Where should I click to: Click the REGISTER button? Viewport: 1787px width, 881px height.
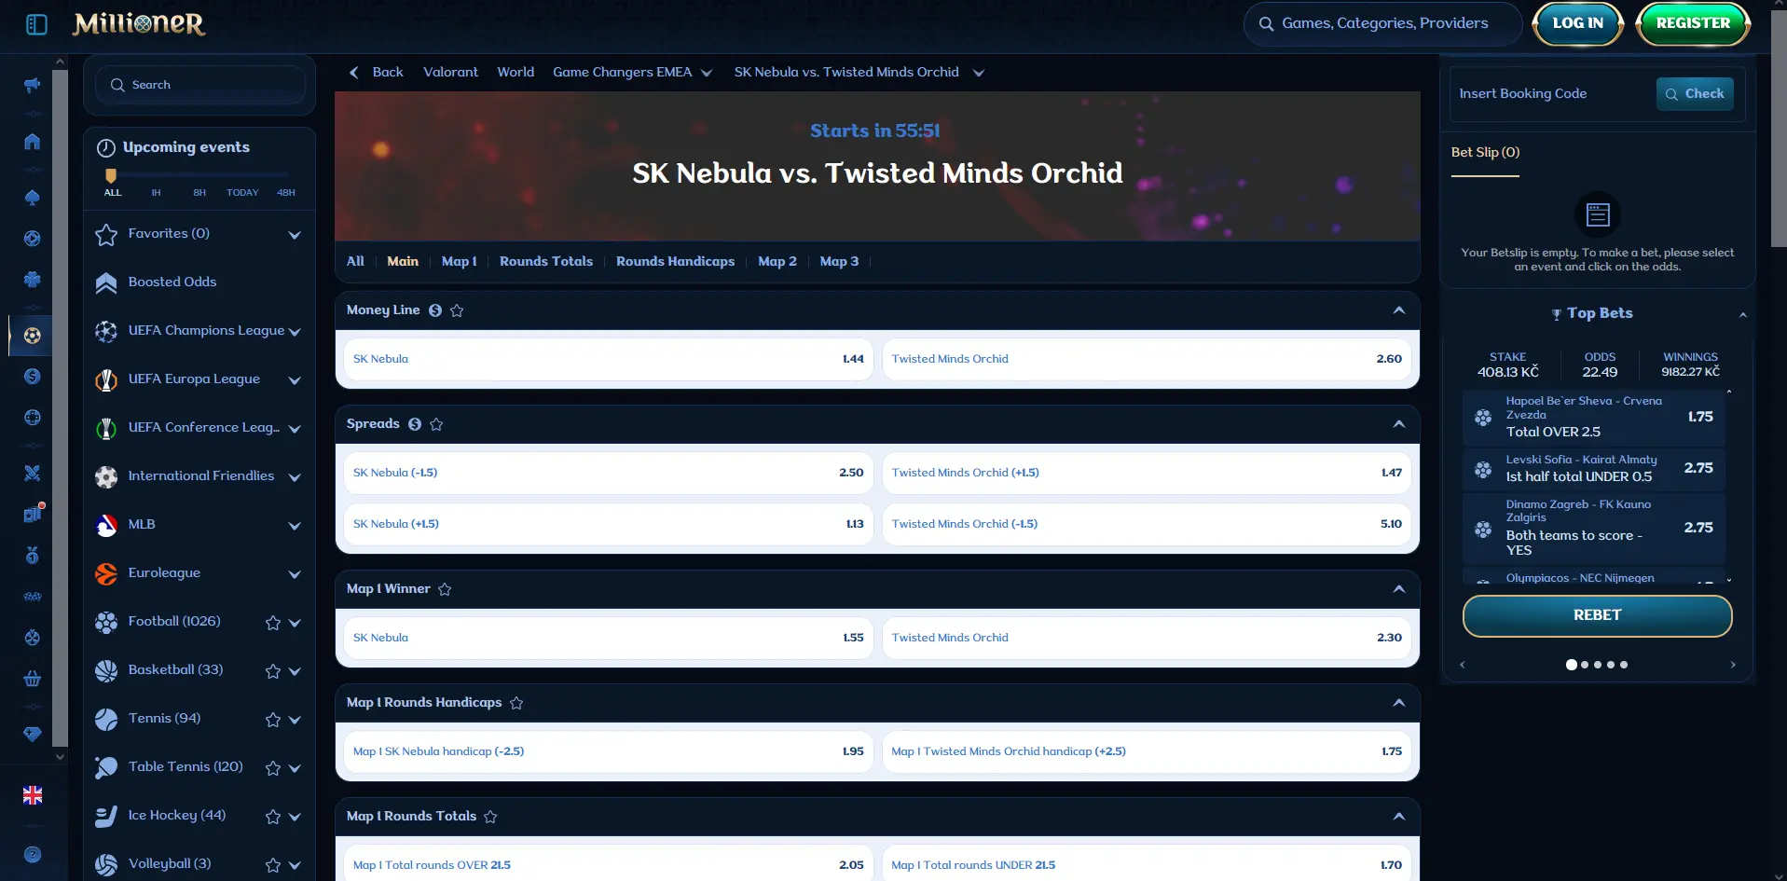[1693, 23]
